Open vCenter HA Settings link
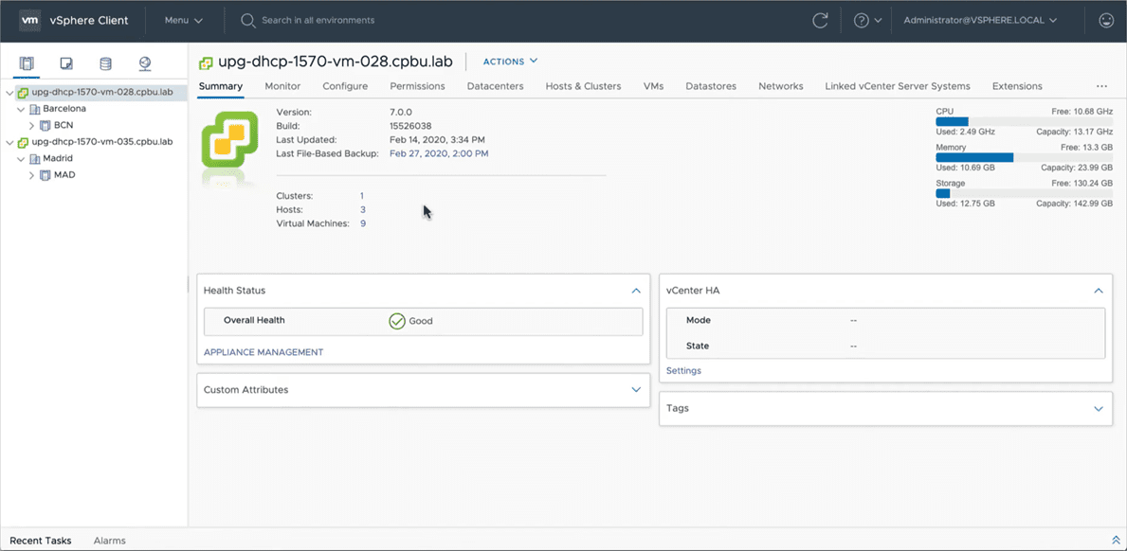This screenshot has height=551, width=1127. coord(683,371)
